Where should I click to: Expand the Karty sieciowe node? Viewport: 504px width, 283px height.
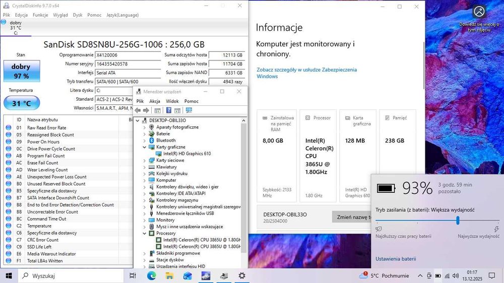point(144,160)
